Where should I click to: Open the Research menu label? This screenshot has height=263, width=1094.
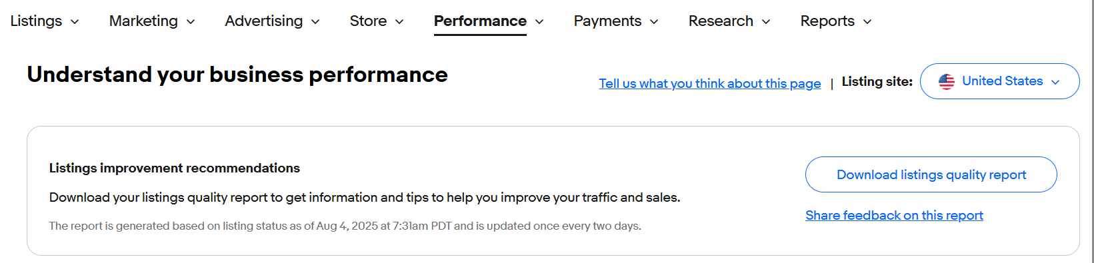pyautogui.click(x=721, y=21)
